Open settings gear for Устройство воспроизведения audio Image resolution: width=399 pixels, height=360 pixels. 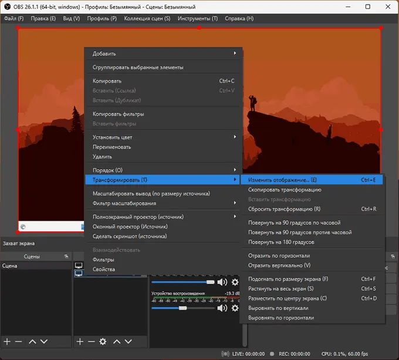[x=235, y=308]
